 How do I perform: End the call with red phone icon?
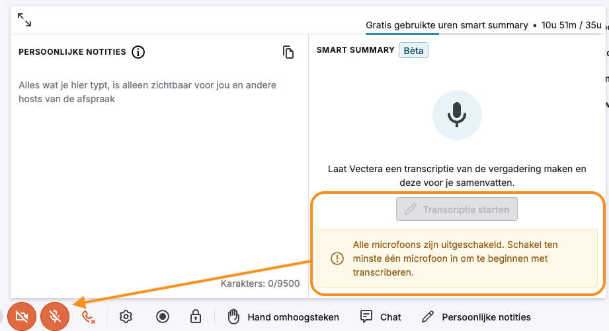88,317
